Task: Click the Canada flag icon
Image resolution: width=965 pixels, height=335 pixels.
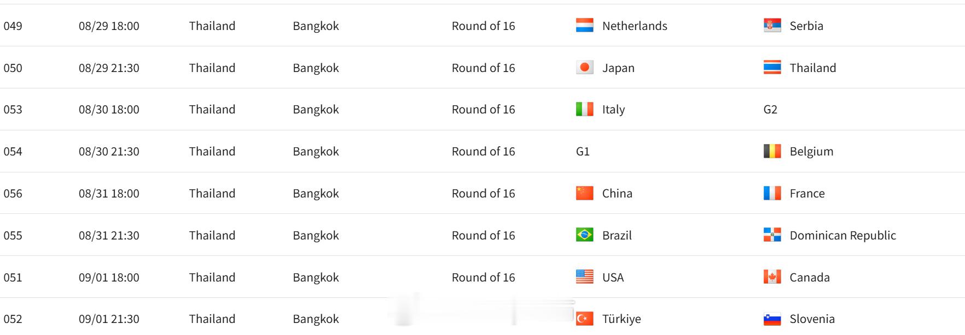Action: (x=772, y=277)
